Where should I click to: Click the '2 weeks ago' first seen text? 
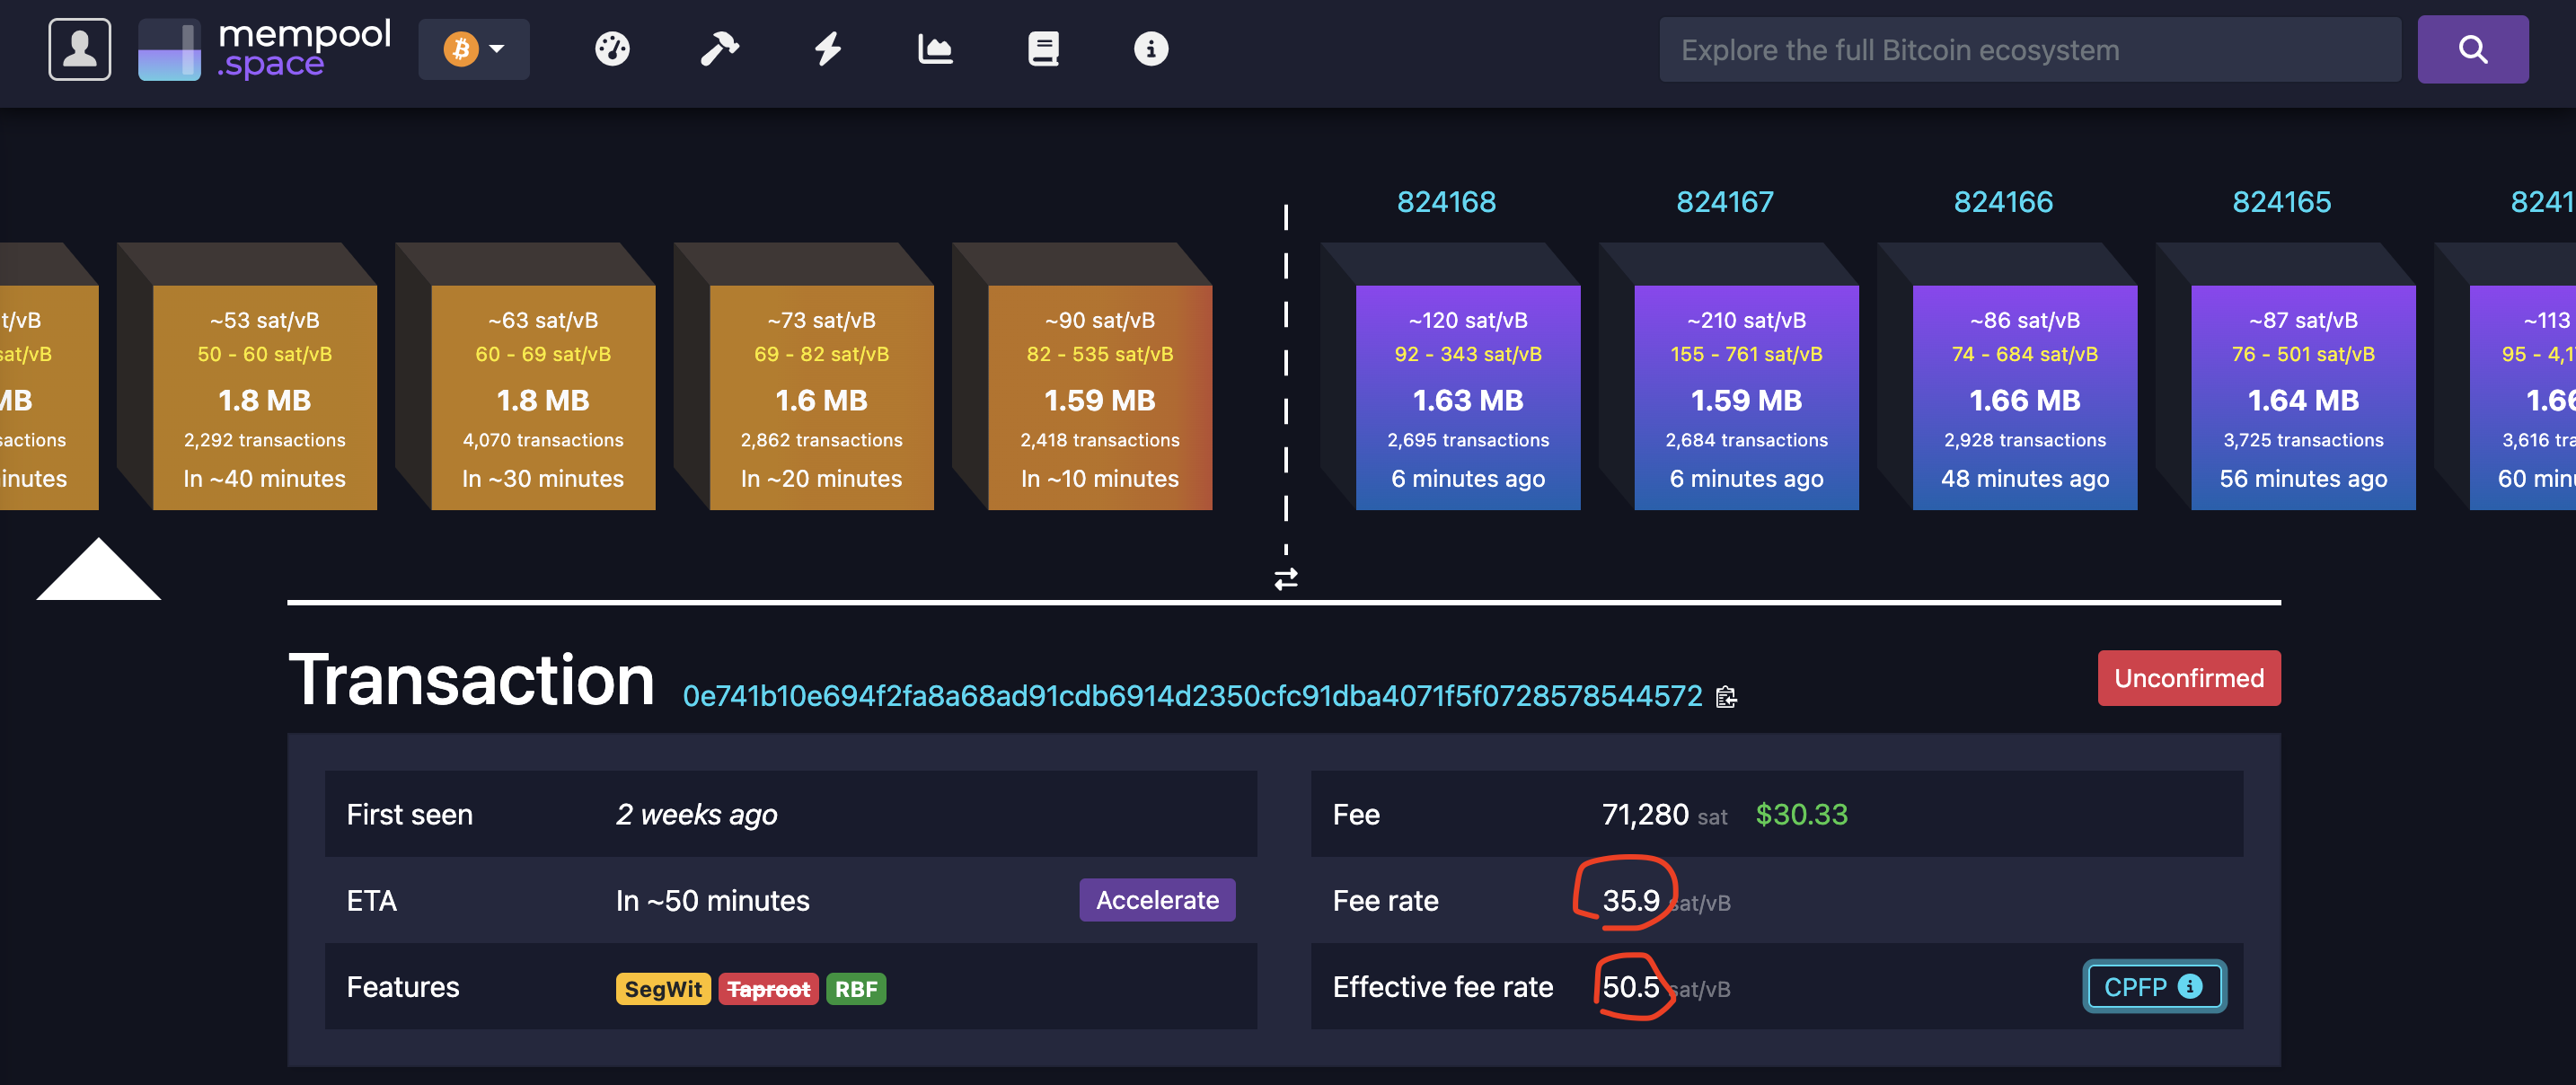click(696, 815)
